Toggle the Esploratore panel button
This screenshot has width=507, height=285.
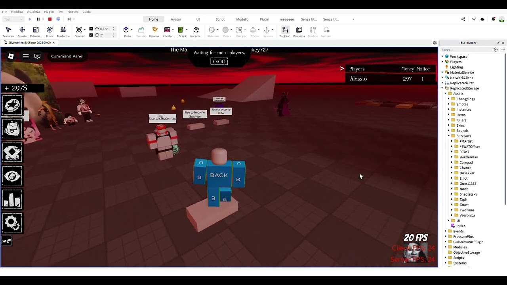click(285, 32)
